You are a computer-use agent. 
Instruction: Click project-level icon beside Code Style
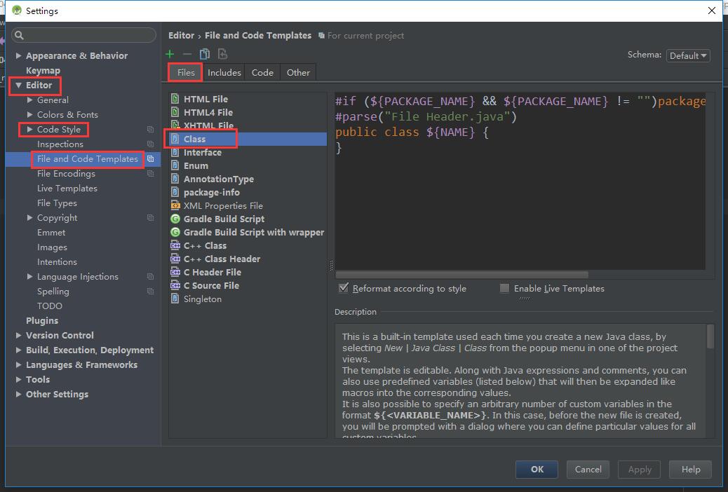(150, 130)
